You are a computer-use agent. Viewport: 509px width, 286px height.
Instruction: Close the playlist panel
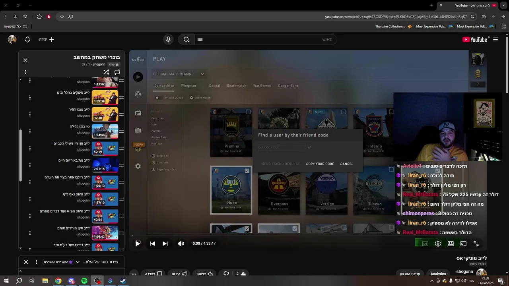point(25,60)
